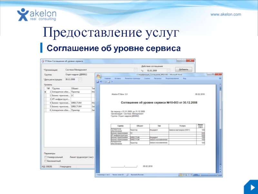Select row 1 Бизнес-приложе... 1С in grid
Screen dimensions: 258x194
(70, 95)
